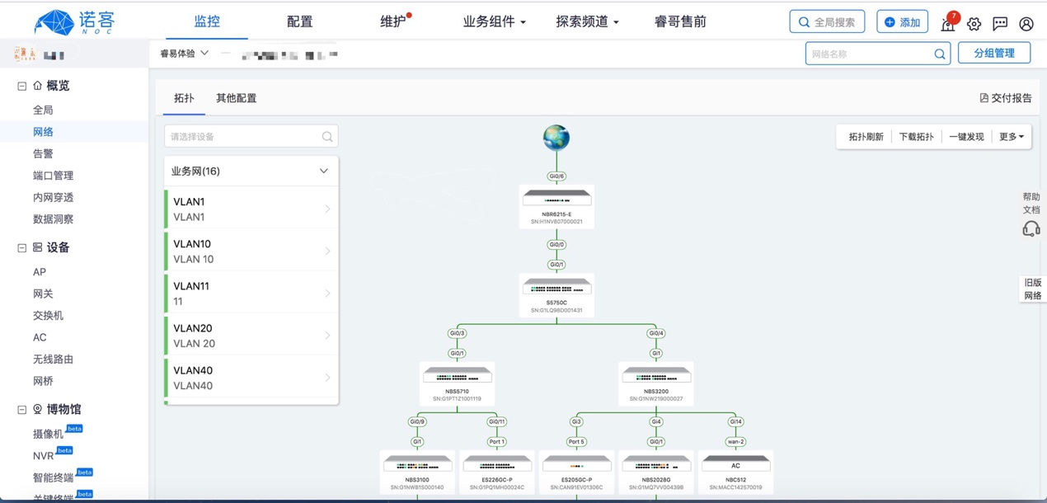Switch to the 其他配置 tab
The height and width of the screenshot is (503, 1047).
[x=236, y=98]
